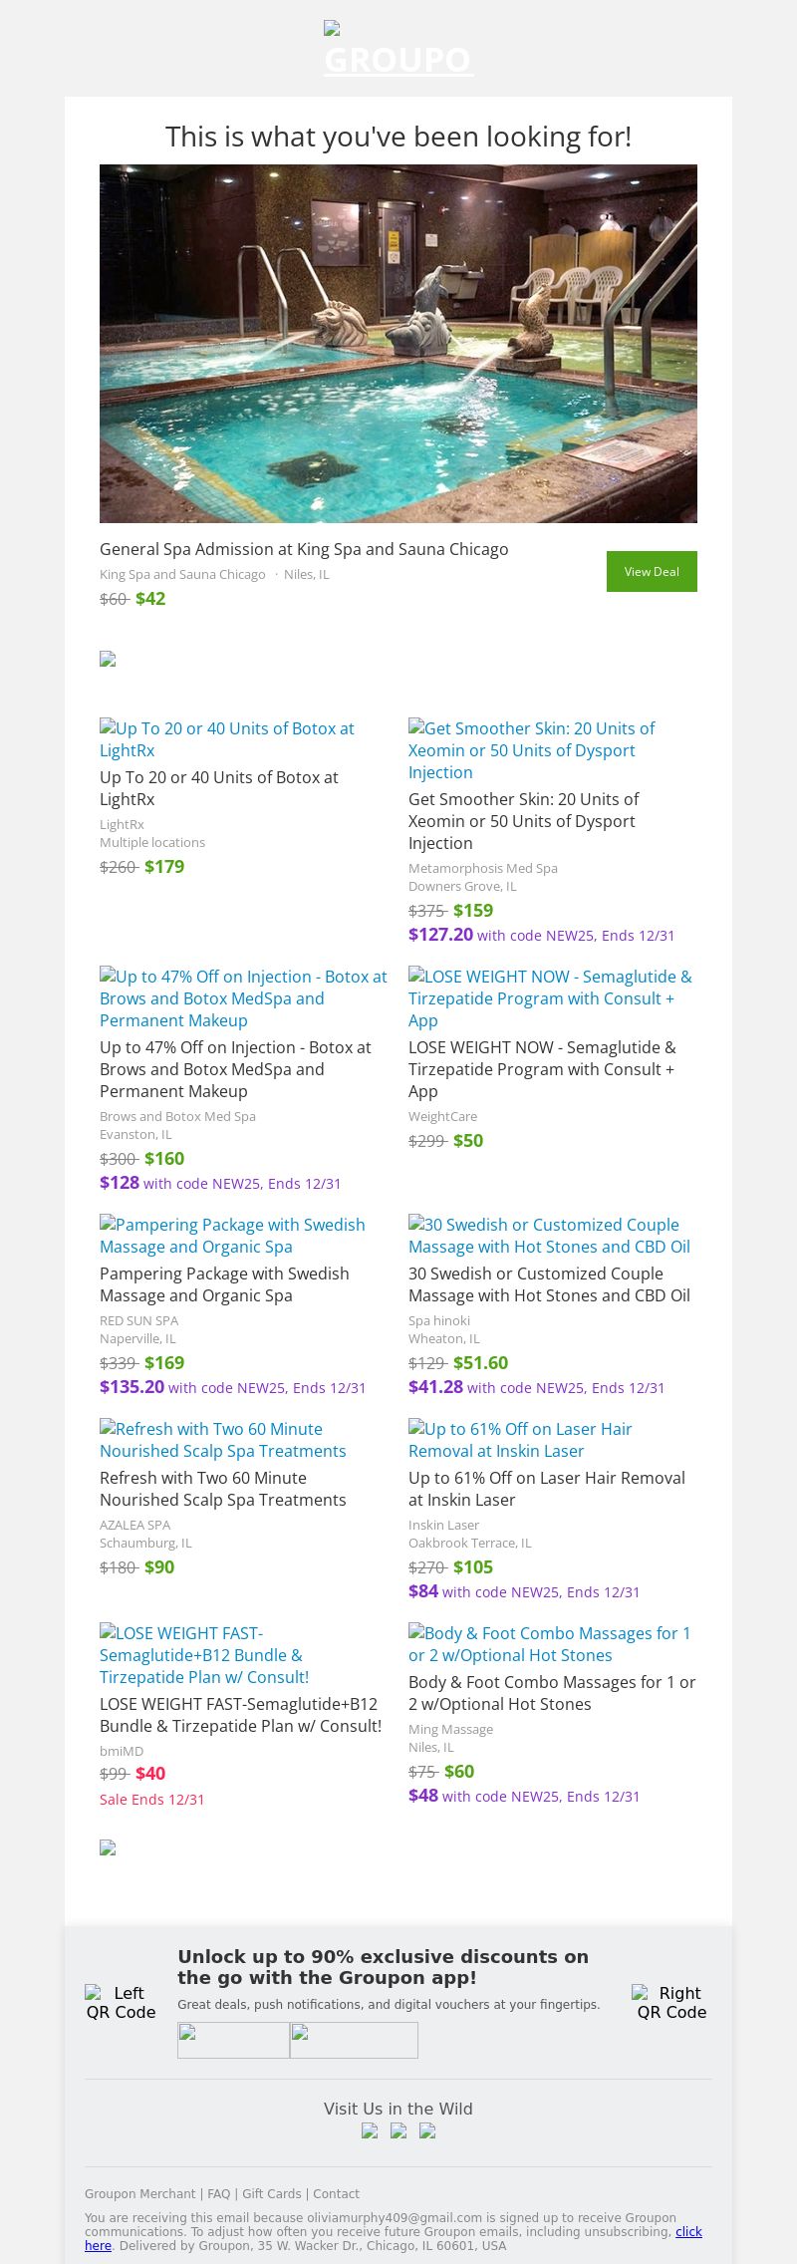Open Semaglutide+B12 Bundle image link

tap(204, 1655)
